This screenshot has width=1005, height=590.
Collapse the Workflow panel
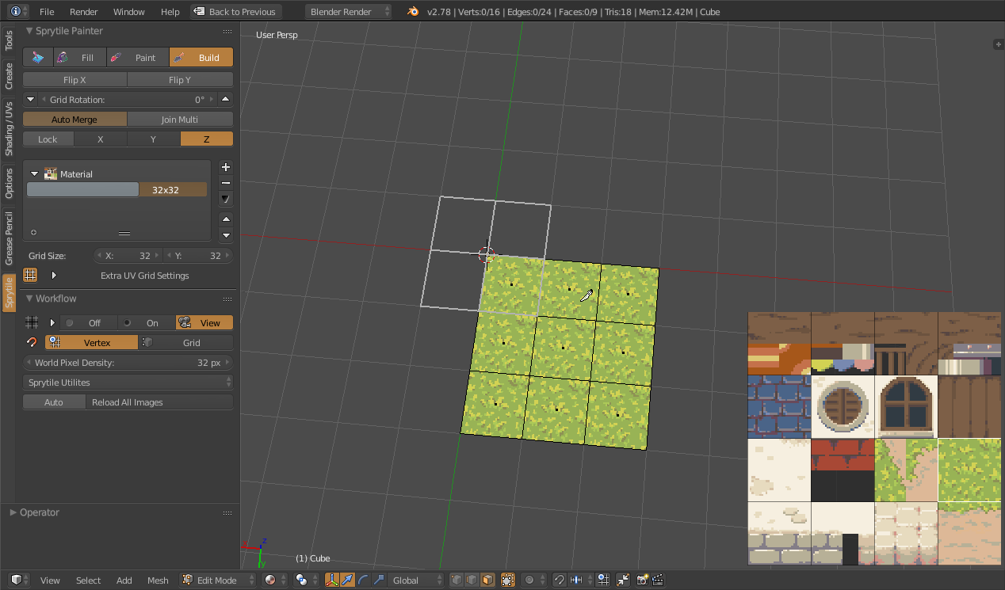click(29, 299)
